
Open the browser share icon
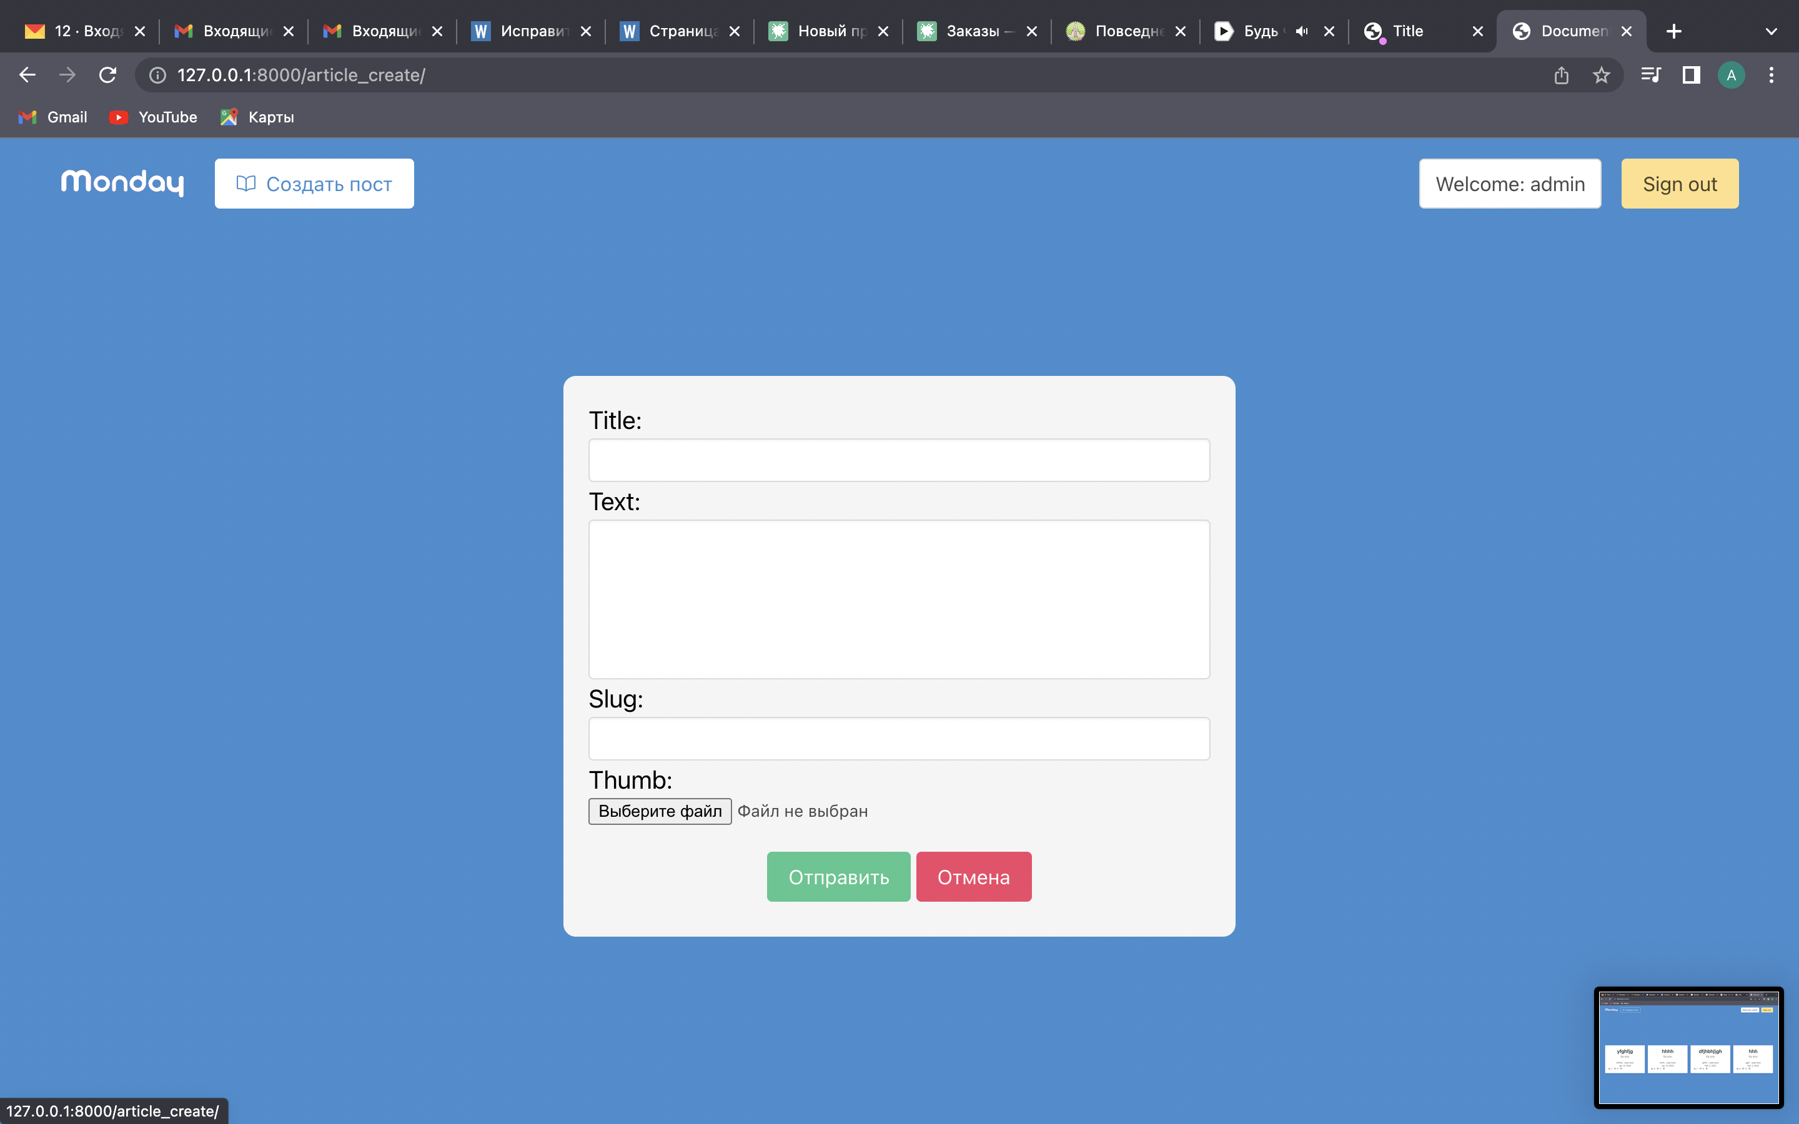(x=1561, y=75)
